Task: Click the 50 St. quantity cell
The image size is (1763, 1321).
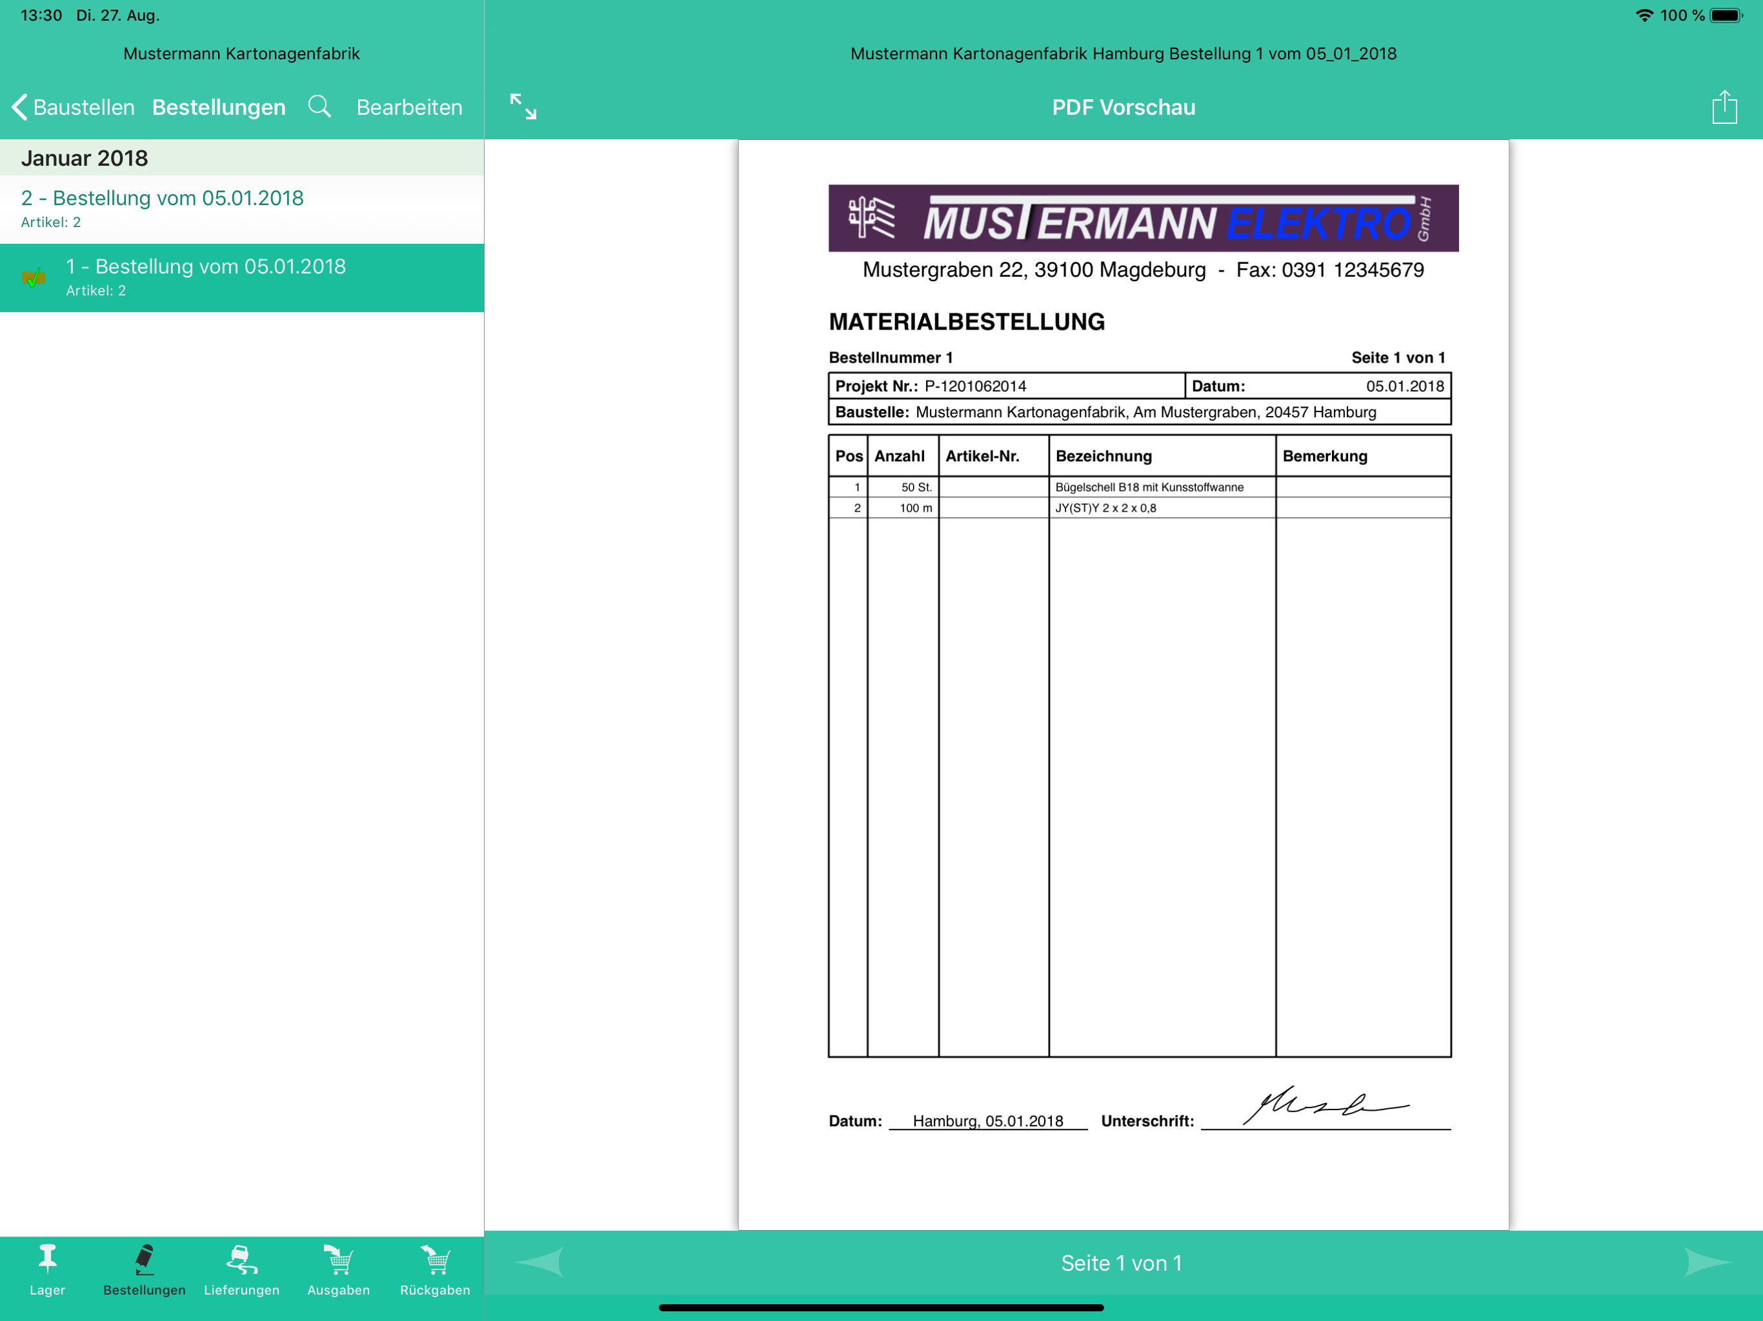Action: tap(903, 487)
